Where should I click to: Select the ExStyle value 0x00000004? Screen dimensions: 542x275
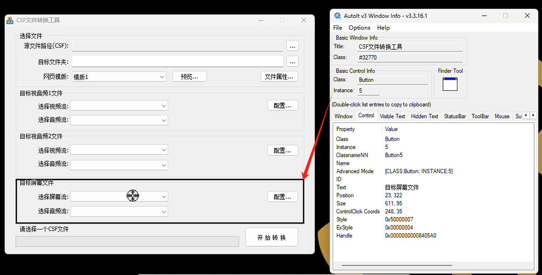click(x=399, y=228)
